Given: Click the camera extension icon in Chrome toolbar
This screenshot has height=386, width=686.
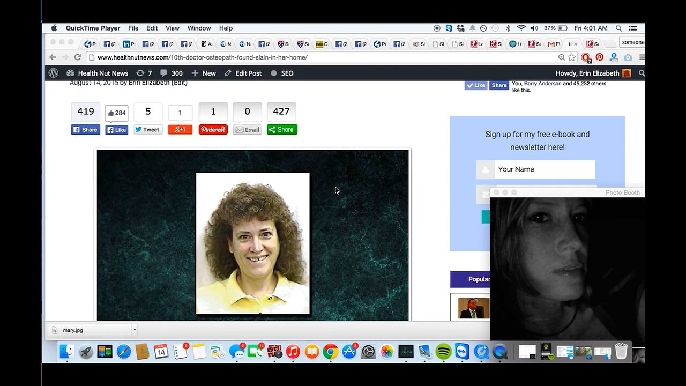Looking at the screenshot, I should pos(628,57).
